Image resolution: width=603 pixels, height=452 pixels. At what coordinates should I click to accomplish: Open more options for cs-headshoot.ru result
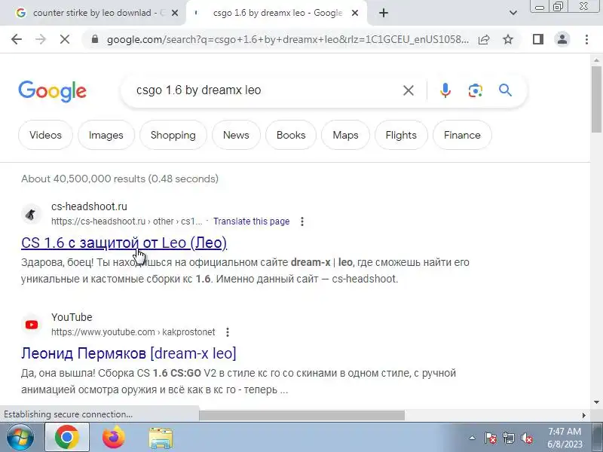pos(302,221)
